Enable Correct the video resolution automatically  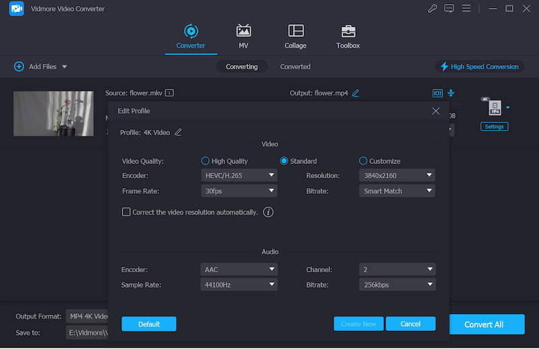coord(126,212)
